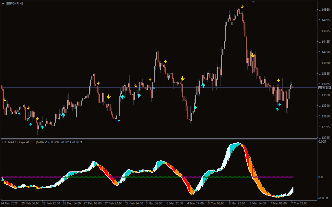Click the 0.00 zero level on the indicator scale
The height and width of the screenshot is (207, 332).
(321, 177)
